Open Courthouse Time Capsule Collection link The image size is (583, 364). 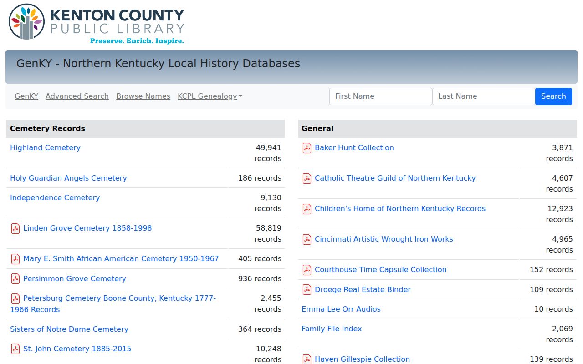point(380,269)
